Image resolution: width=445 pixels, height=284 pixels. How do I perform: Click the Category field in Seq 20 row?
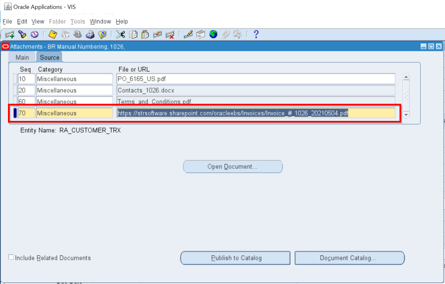(x=74, y=90)
